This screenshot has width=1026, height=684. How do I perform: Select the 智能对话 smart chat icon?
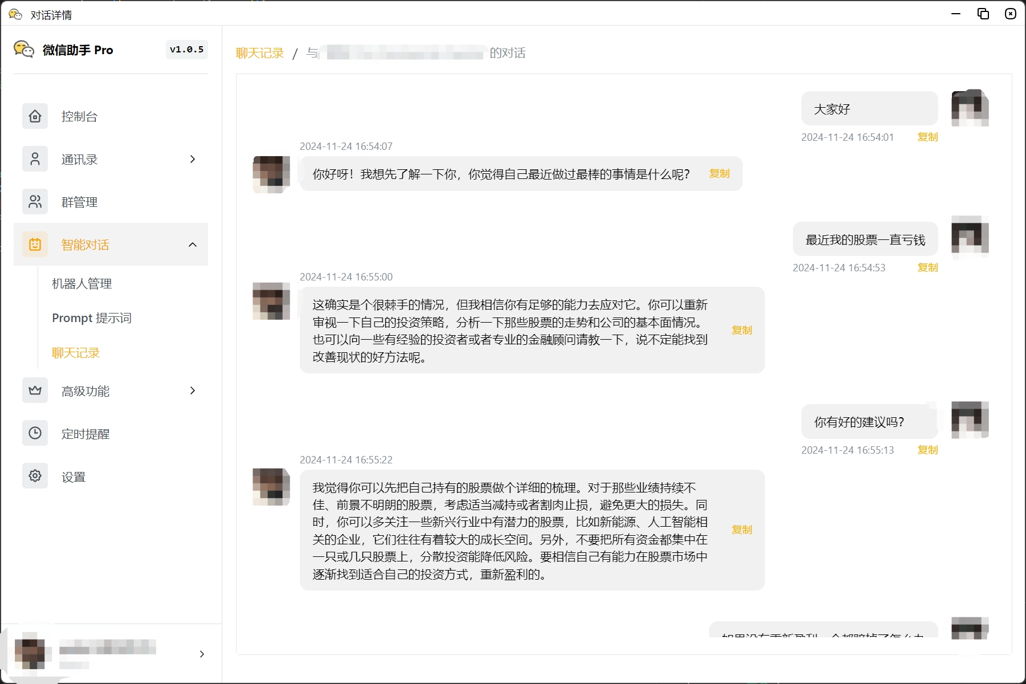(35, 244)
